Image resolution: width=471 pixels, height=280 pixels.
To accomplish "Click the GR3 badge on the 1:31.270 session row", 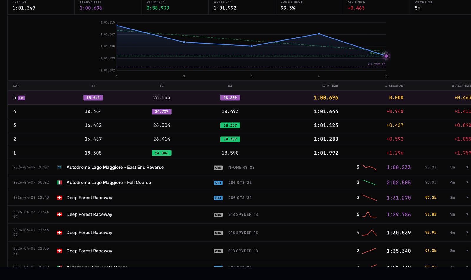I will (x=218, y=198).
